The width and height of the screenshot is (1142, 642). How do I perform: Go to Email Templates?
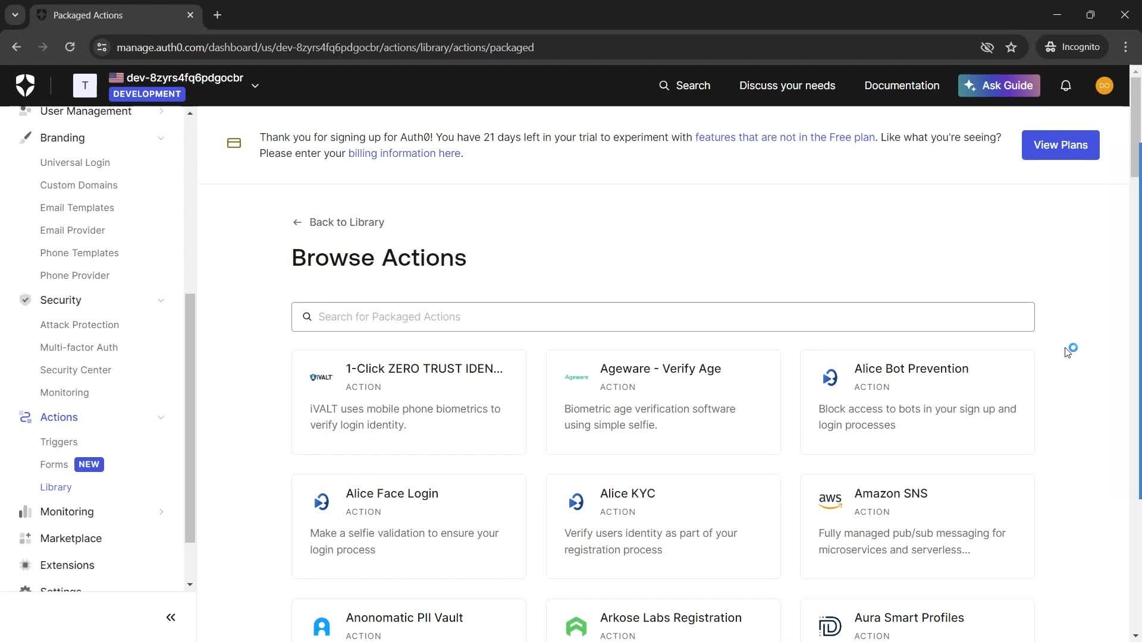coord(77,207)
